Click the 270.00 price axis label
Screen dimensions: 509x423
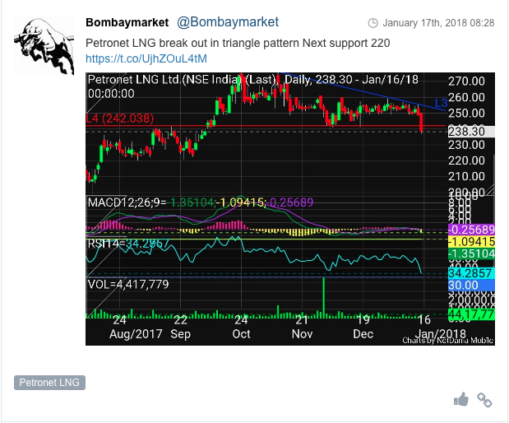click(466, 81)
